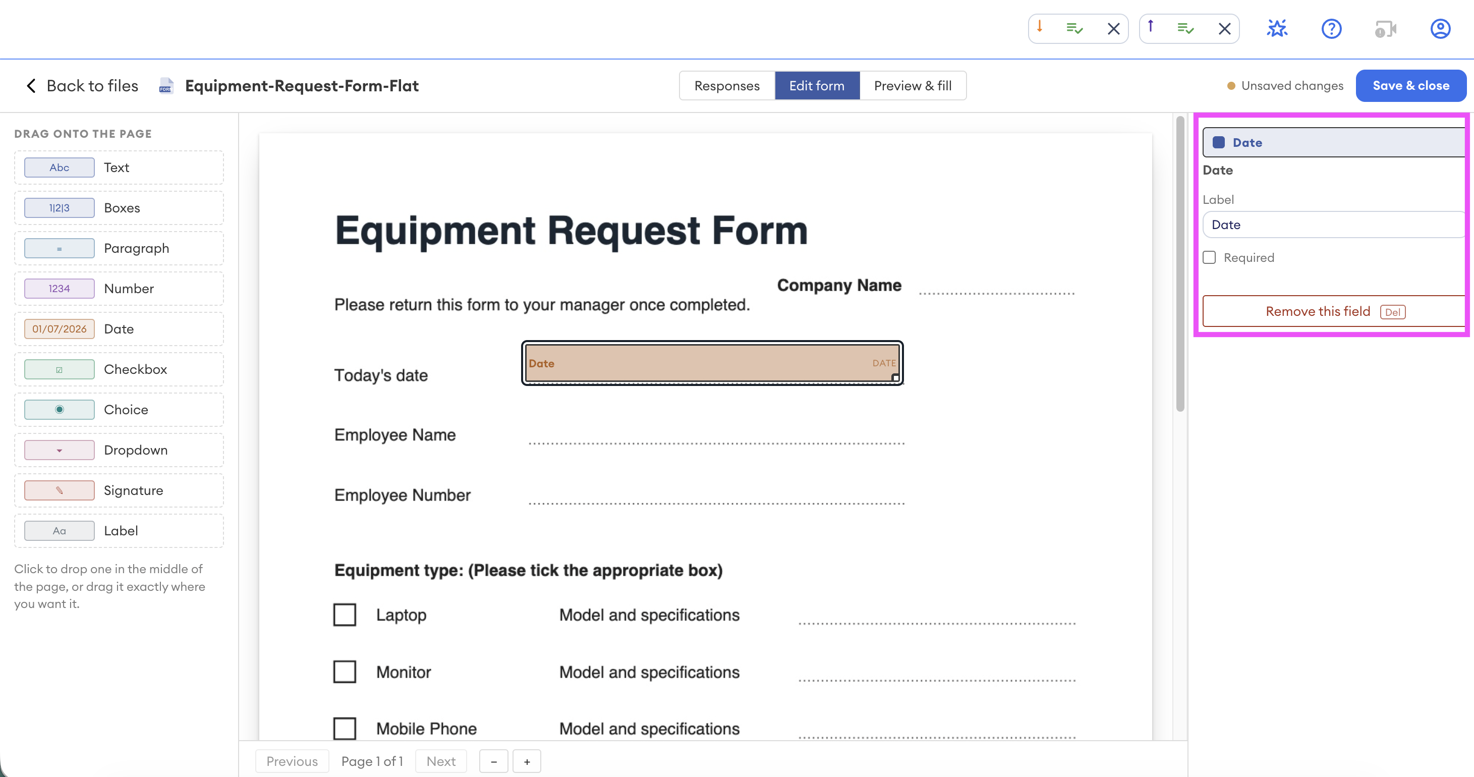The height and width of the screenshot is (777, 1474).
Task: Click the vertical page scrollbar
Action: [x=1180, y=264]
